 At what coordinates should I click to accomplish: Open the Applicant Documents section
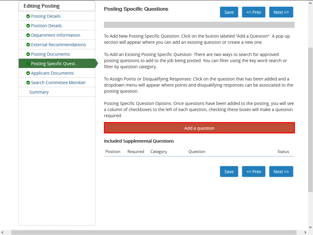coord(52,73)
